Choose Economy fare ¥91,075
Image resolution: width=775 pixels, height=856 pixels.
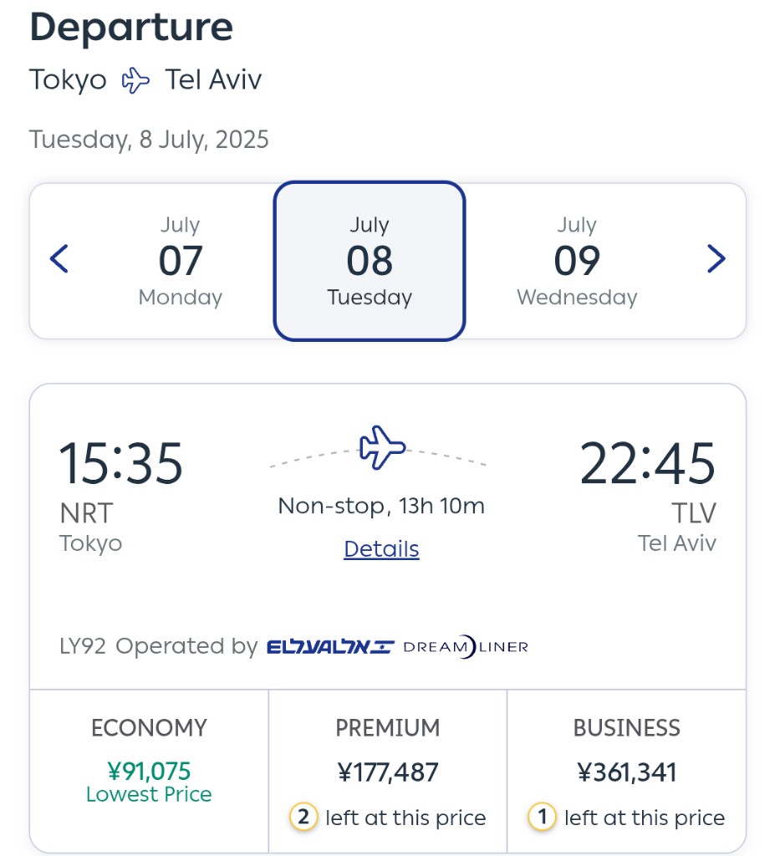(149, 770)
